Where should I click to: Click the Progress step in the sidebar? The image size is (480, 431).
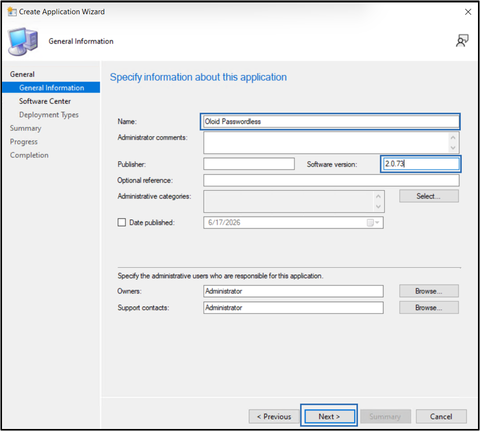point(24,141)
